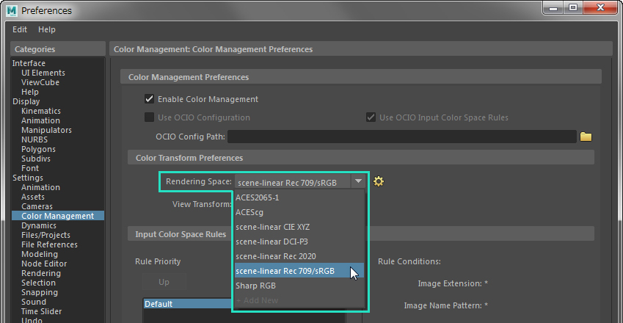Open the Files/Projects category

click(x=45, y=235)
